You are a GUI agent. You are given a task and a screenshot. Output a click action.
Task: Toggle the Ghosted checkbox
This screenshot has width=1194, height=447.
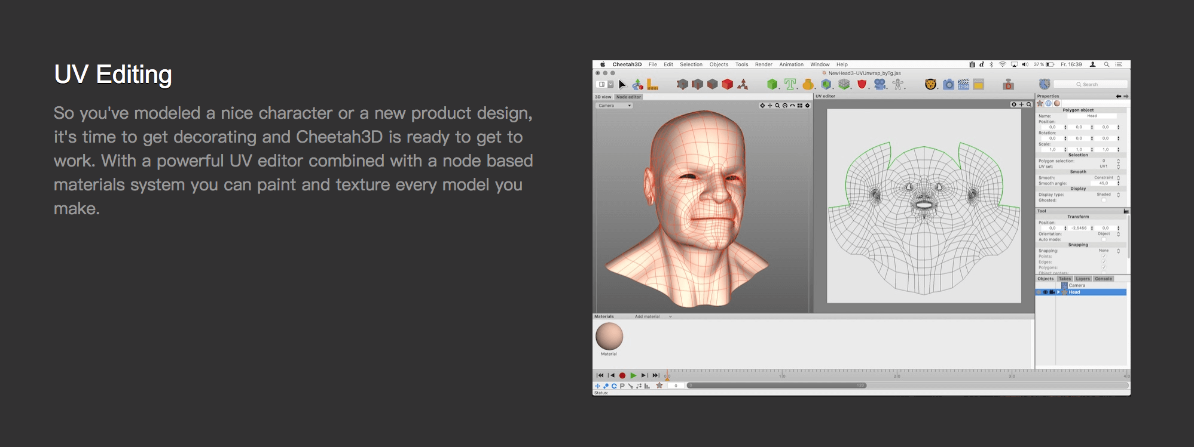click(1104, 201)
